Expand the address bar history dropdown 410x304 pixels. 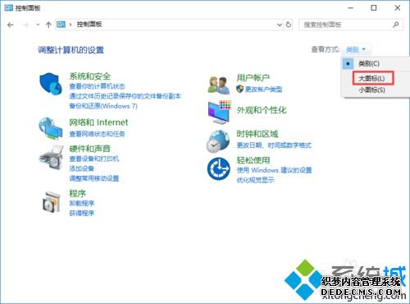(x=280, y=25)
